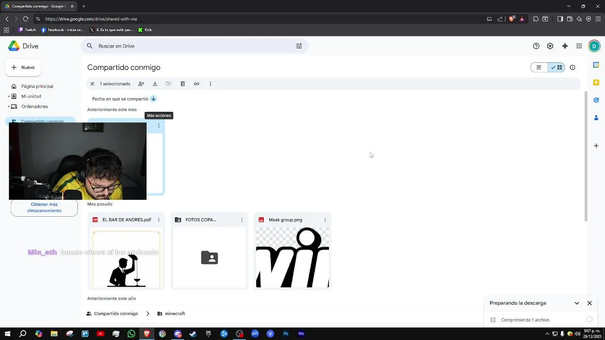Switch to list layout view
The width and height of the screenshot is (605, 340).
[x=539, y=68]
